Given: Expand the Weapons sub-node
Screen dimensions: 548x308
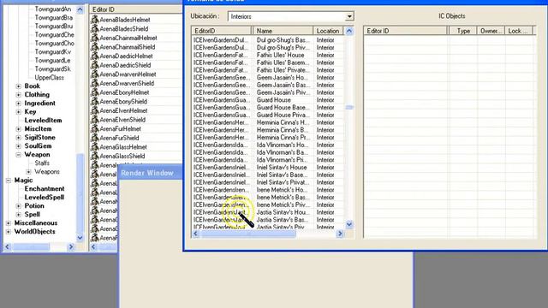Looking at the screenshot, I should (28, 172).
